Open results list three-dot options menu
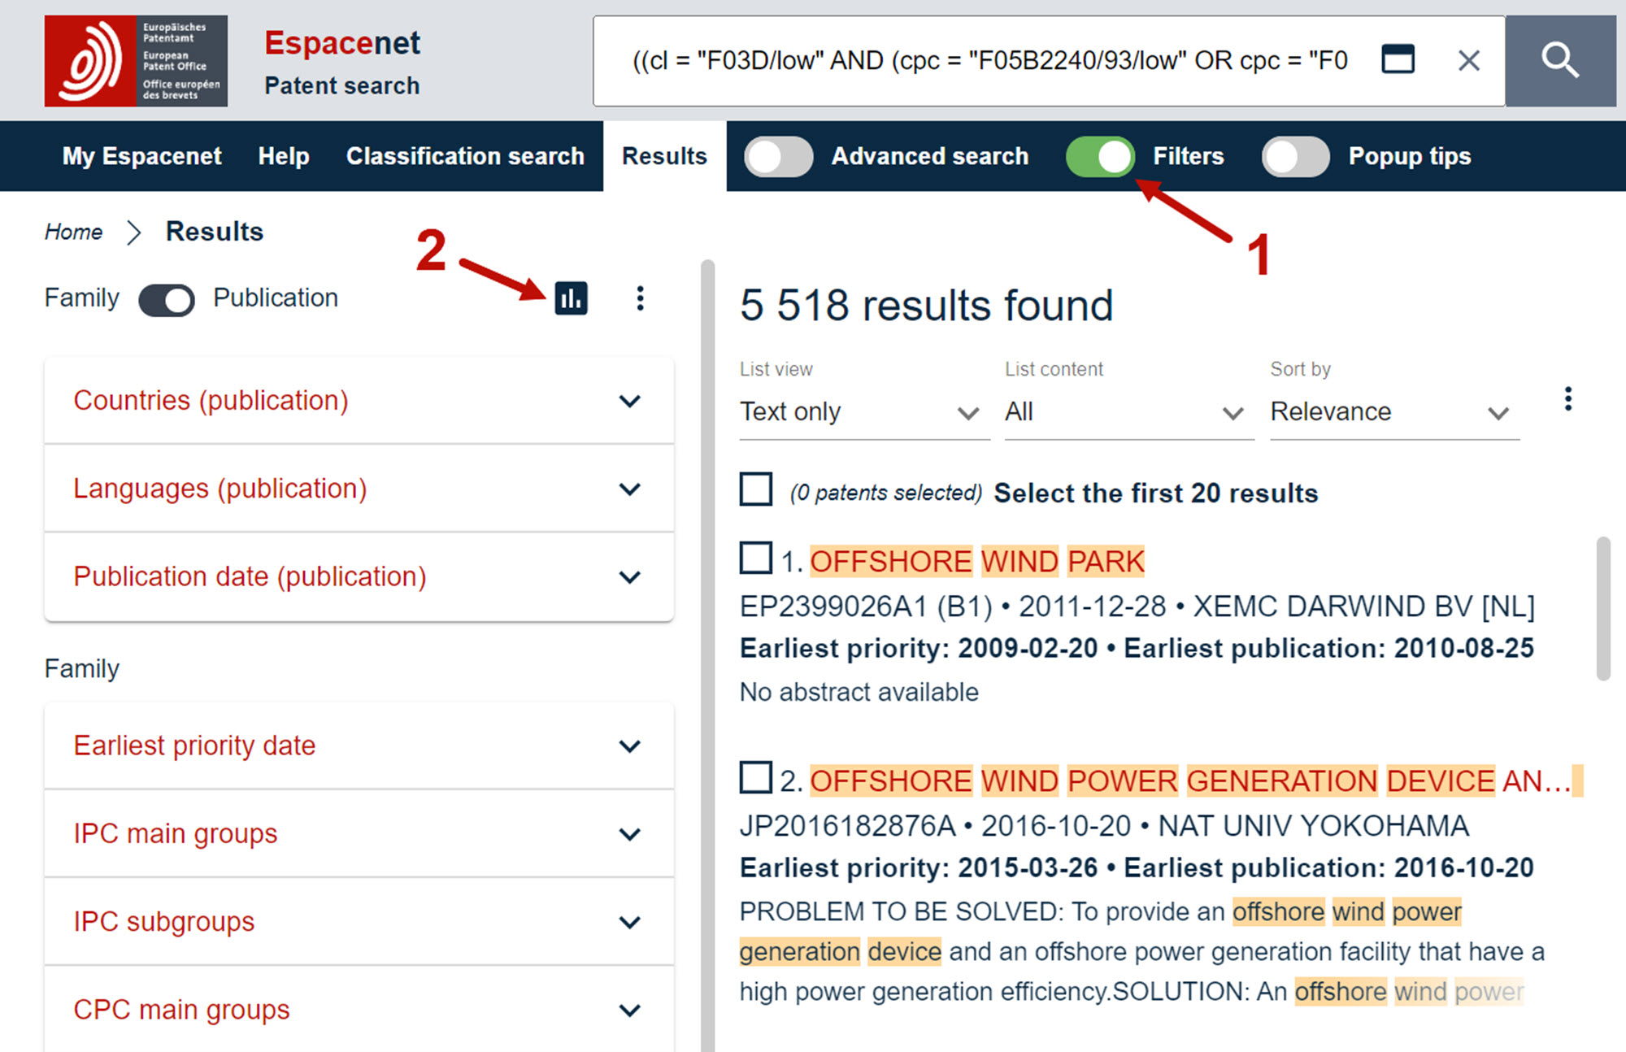 tap(1567, 399)
